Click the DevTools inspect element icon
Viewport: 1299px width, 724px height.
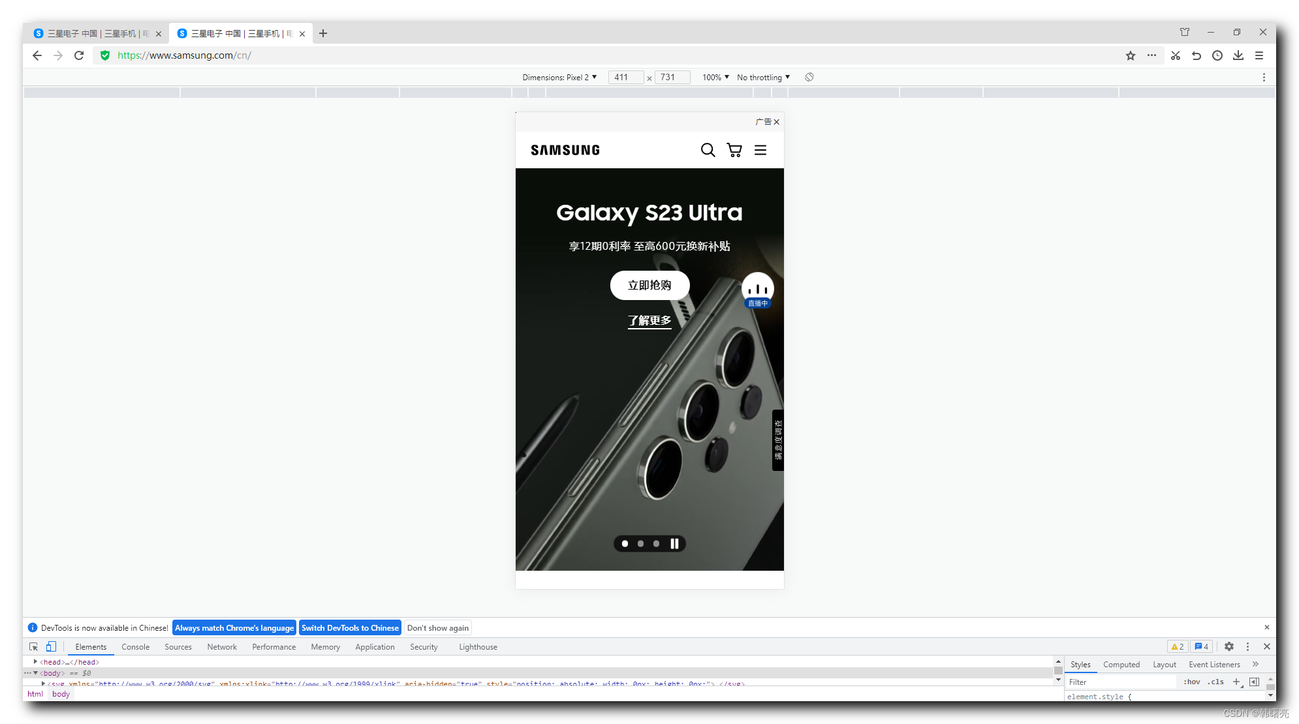(33, 646)
